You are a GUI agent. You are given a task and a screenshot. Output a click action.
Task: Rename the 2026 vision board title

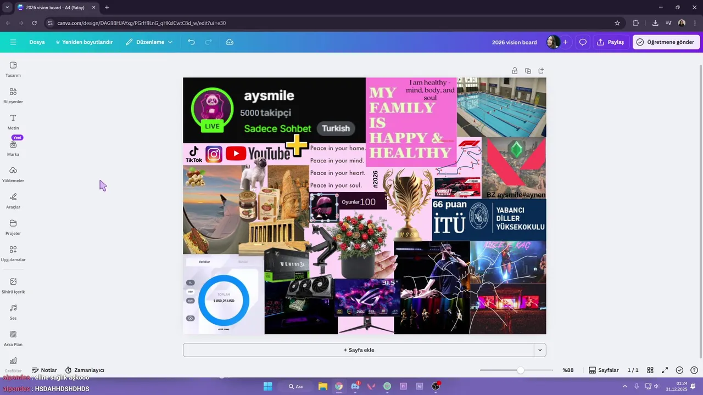point(515,42)
